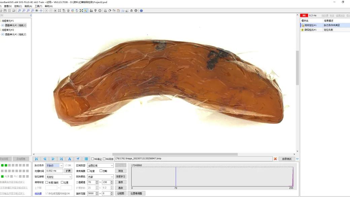
Task: Click the red X beside image filename
Action: (275, 159)
